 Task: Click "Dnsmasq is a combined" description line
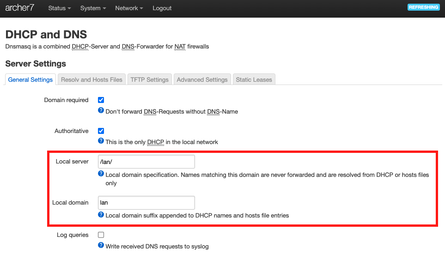(107, 47)
